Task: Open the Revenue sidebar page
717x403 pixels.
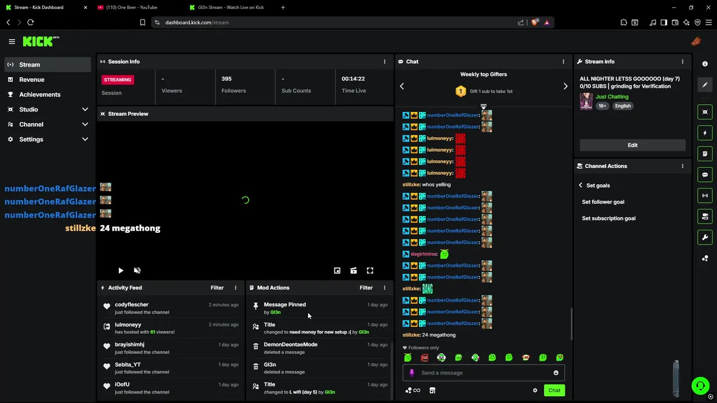Action: (x=48, y=79)
